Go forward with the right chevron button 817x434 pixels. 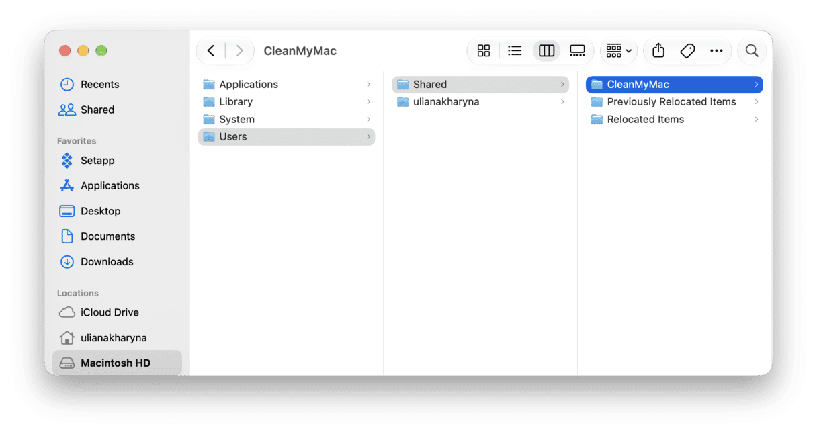click(x=239, y=51)
